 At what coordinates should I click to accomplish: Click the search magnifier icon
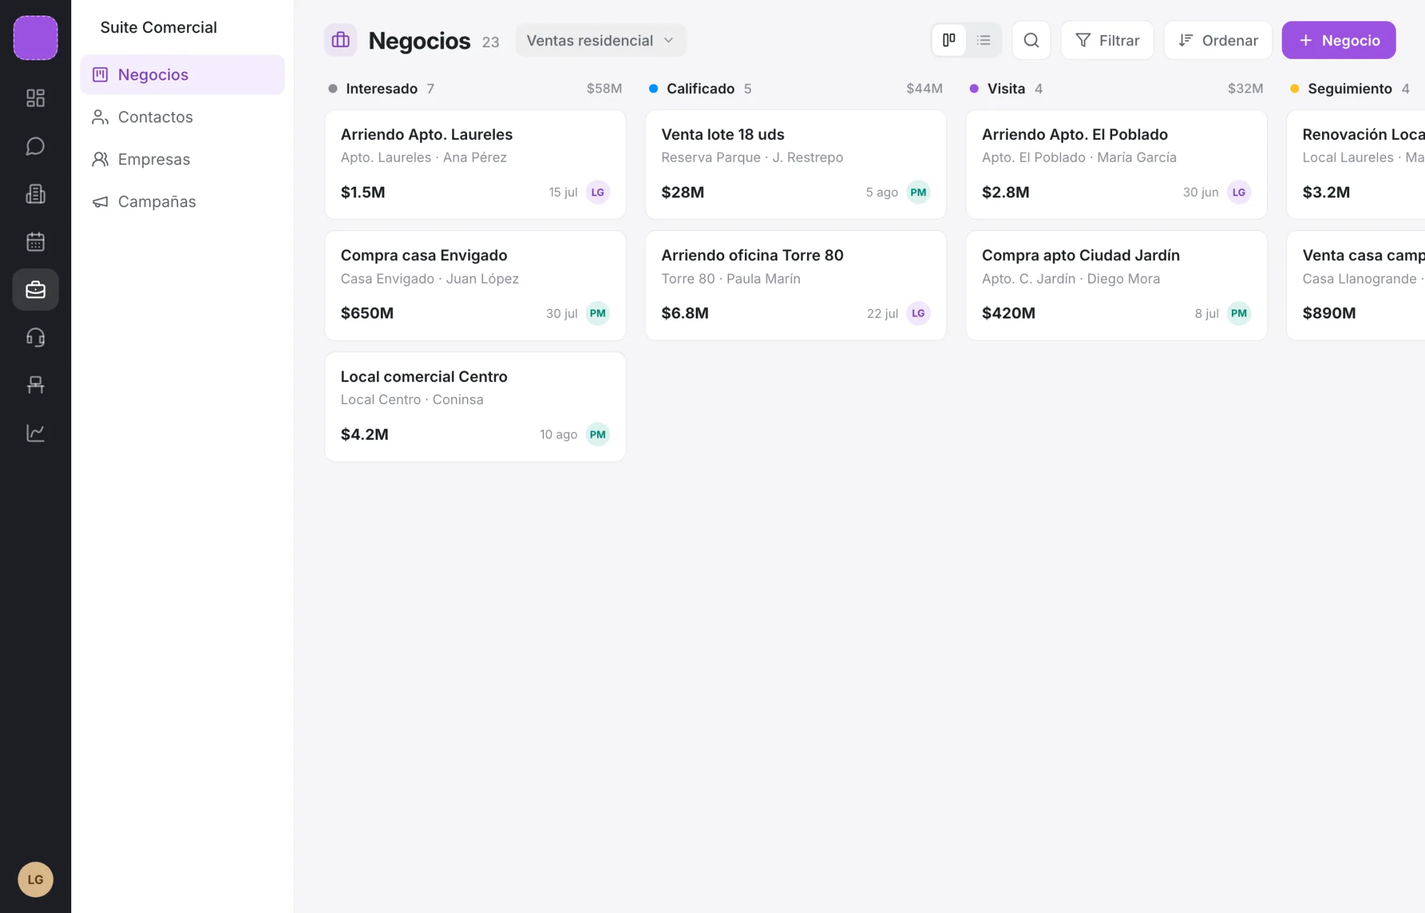[x=1031, y=40]
